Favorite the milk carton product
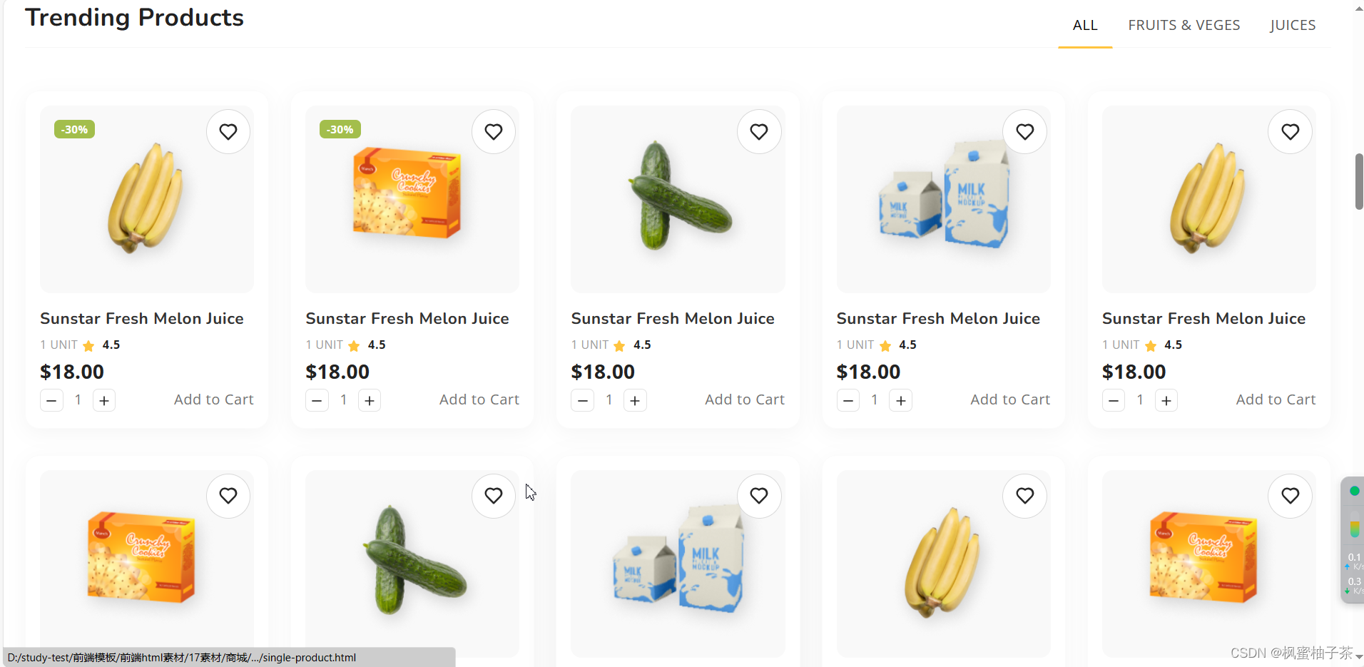Screen dimensions: 1364x667 point(1024,131)
